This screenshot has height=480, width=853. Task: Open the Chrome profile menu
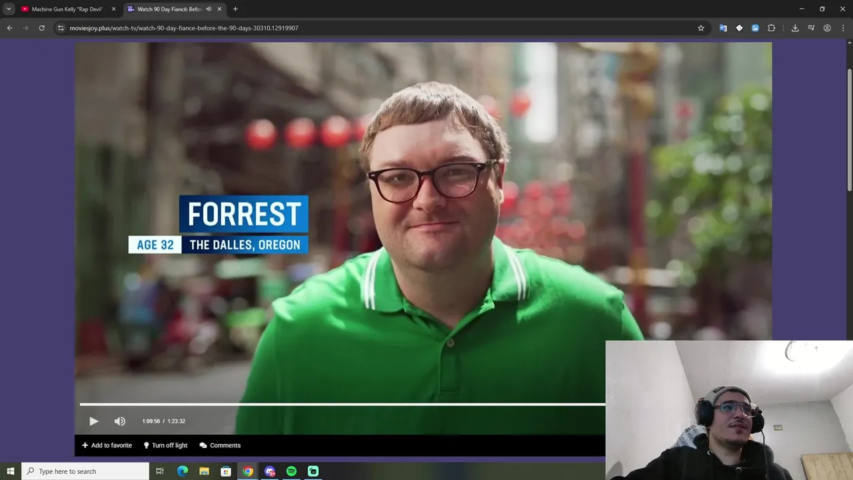[x=827, y=28]
